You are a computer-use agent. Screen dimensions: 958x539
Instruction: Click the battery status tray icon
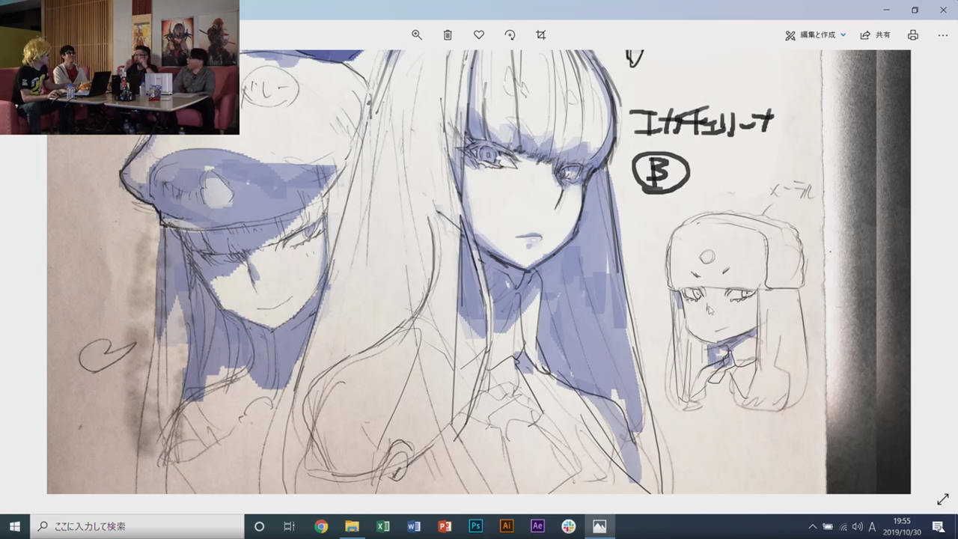pyautogui.click(x=828, y=526)
